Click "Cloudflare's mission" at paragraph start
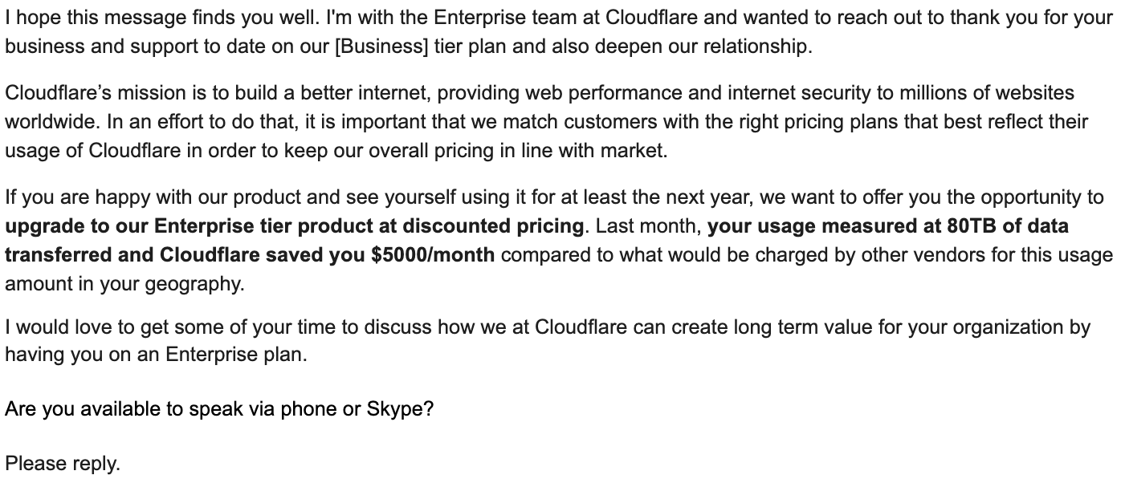 (x=95, y=93)
